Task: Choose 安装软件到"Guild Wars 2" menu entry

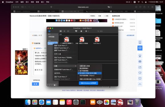Action: 65,70
